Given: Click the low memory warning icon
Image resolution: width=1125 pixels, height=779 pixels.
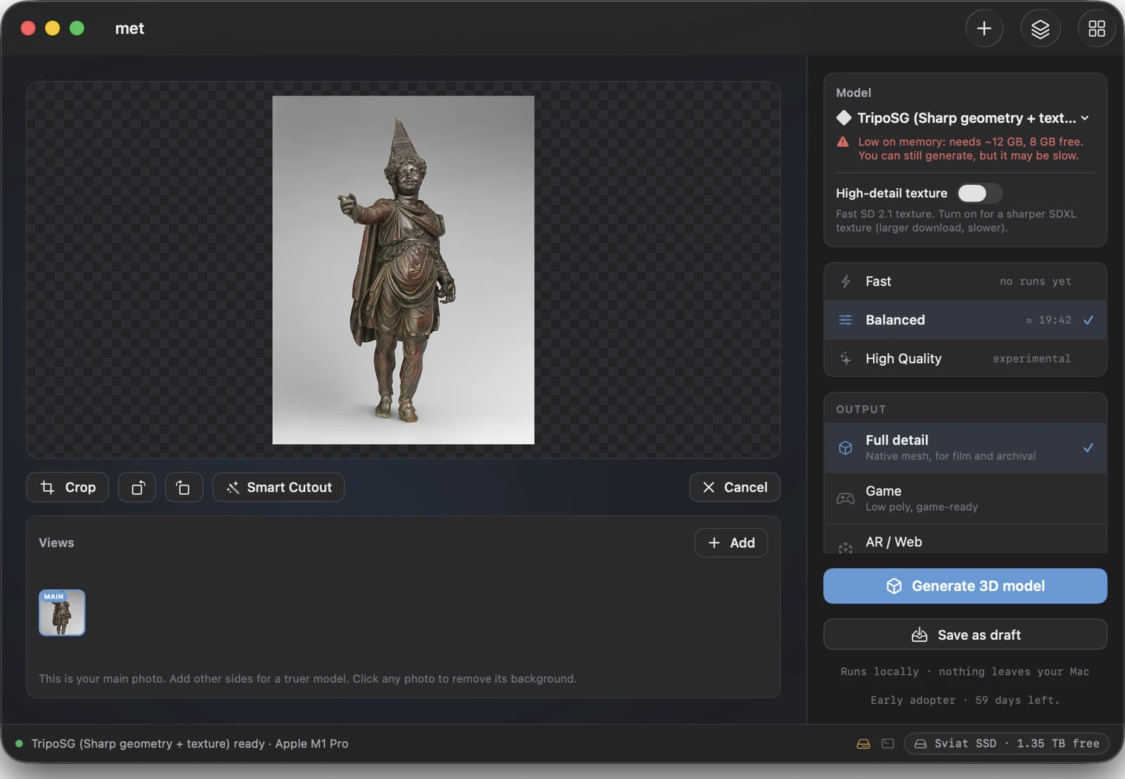Looking at the screenshot, I should pyautogui.click(x=843, y=142).
